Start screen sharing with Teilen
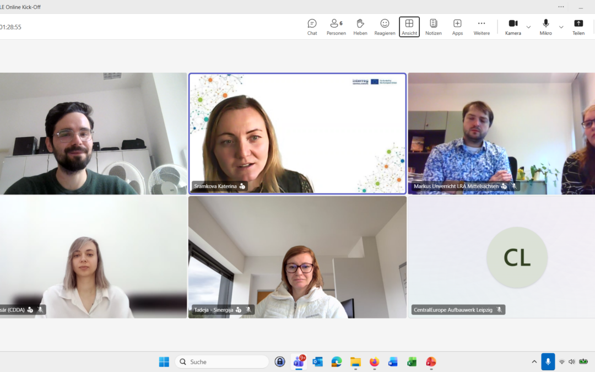 coord(578,26)
